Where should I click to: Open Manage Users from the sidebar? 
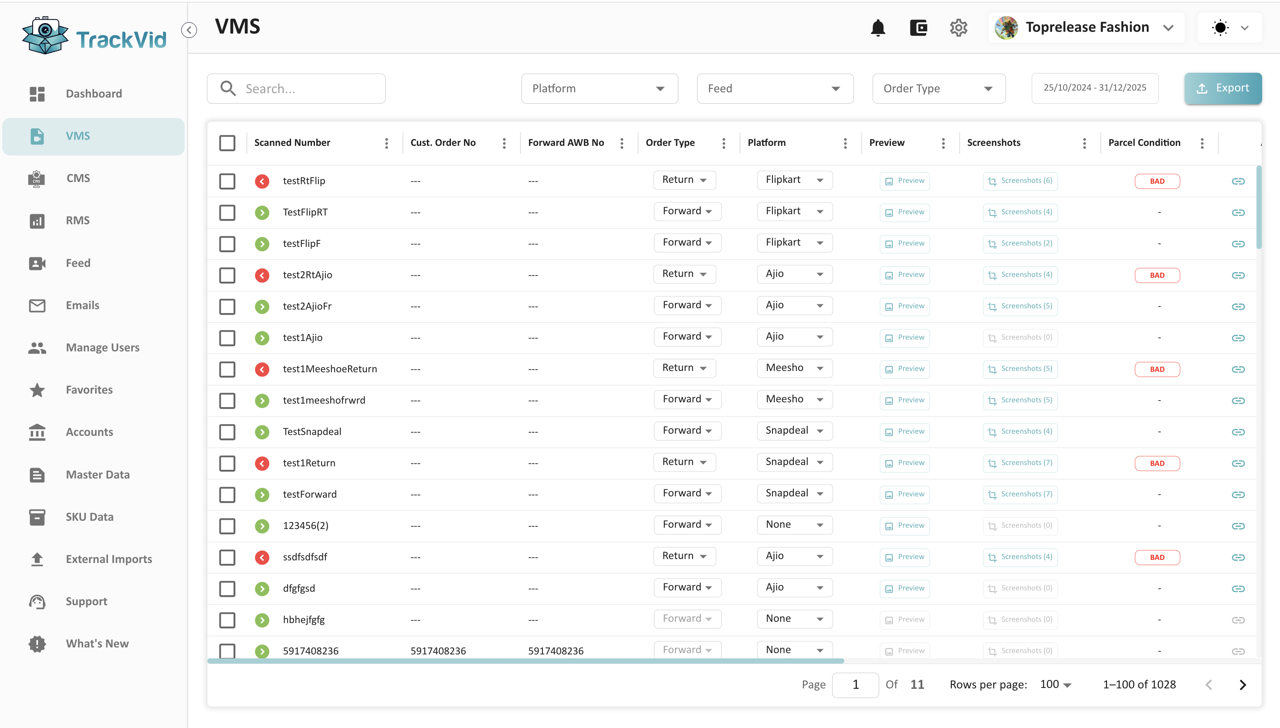click(x=102, y=347)
